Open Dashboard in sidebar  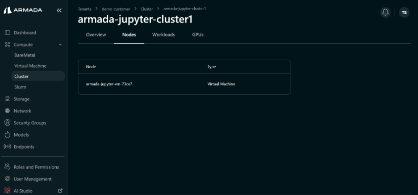[25, 32]
